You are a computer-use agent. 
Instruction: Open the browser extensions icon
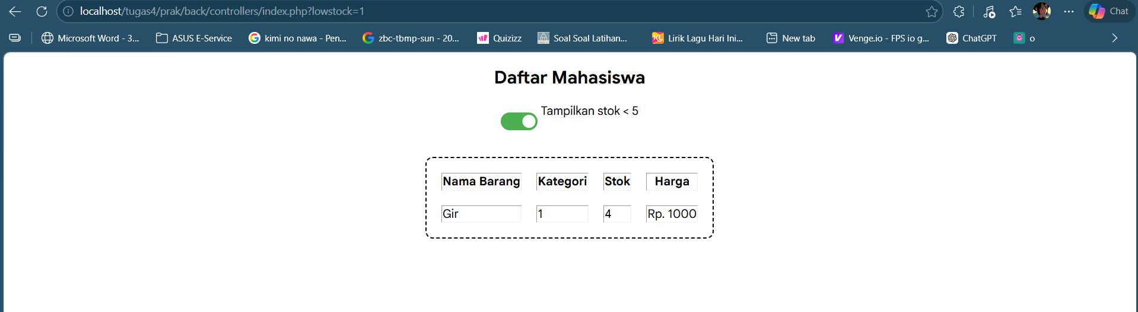point(959,11)
